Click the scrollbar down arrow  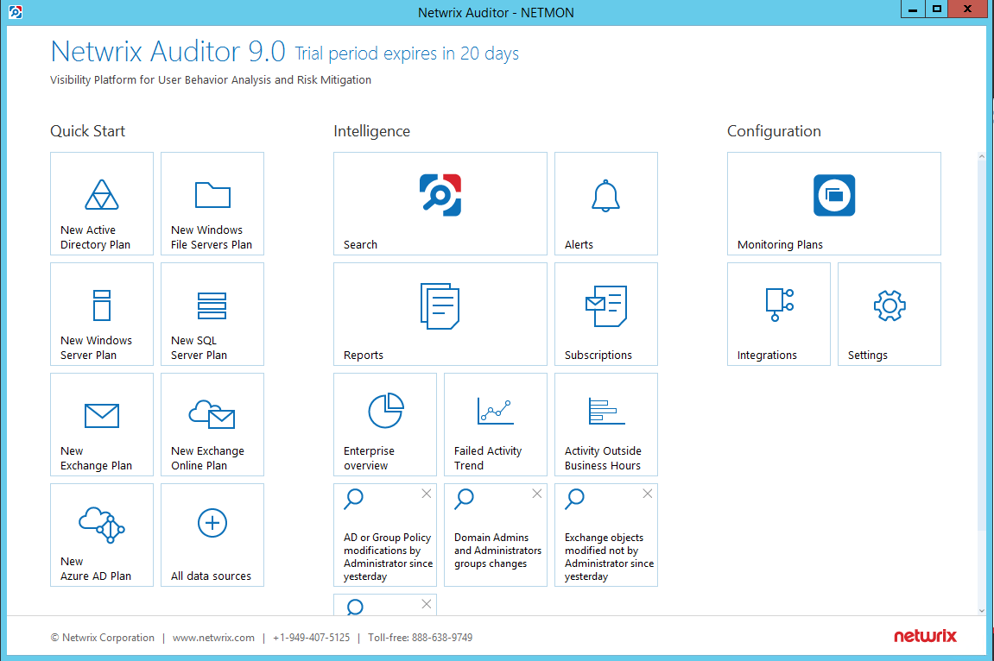pos(981,611)
